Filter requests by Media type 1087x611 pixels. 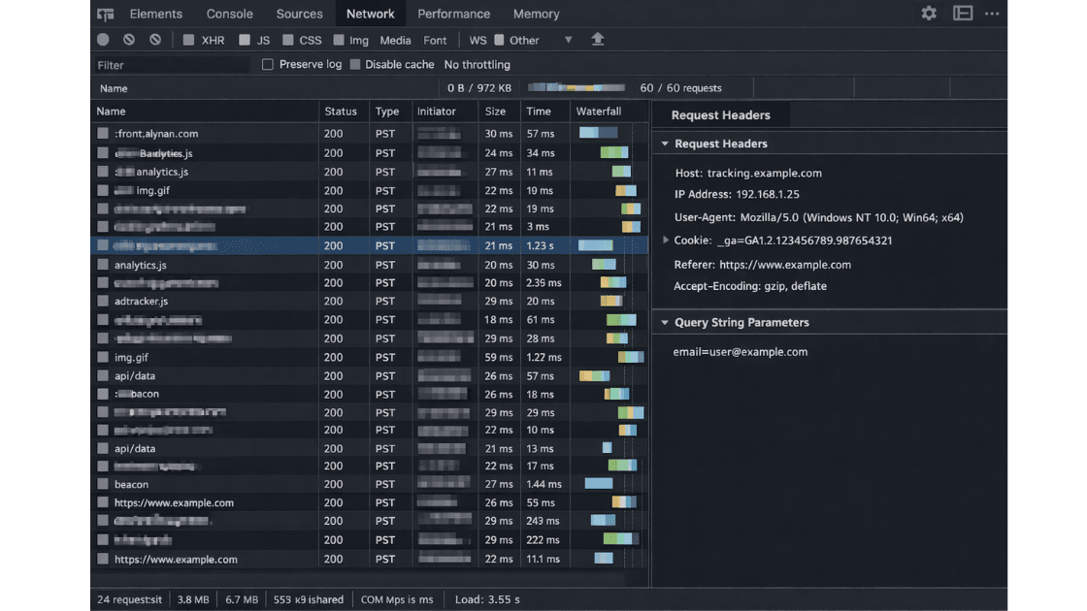pyautogui.click(x=395, y=40)
